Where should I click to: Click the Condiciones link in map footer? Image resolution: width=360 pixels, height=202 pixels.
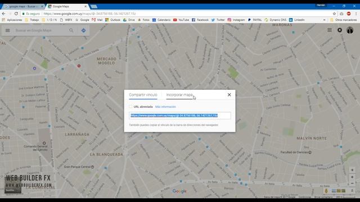point(305,197)
